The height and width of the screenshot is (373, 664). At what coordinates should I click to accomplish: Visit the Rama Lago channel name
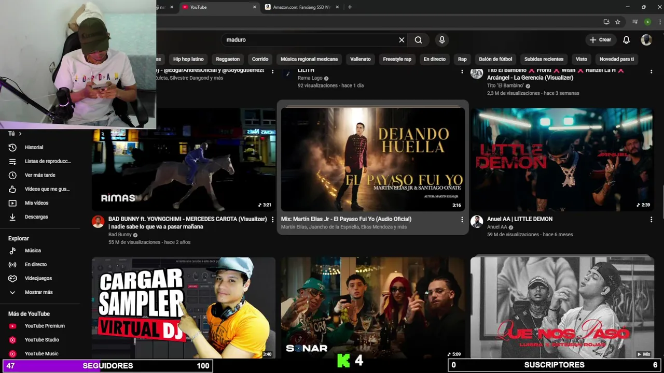pos(310,78)
